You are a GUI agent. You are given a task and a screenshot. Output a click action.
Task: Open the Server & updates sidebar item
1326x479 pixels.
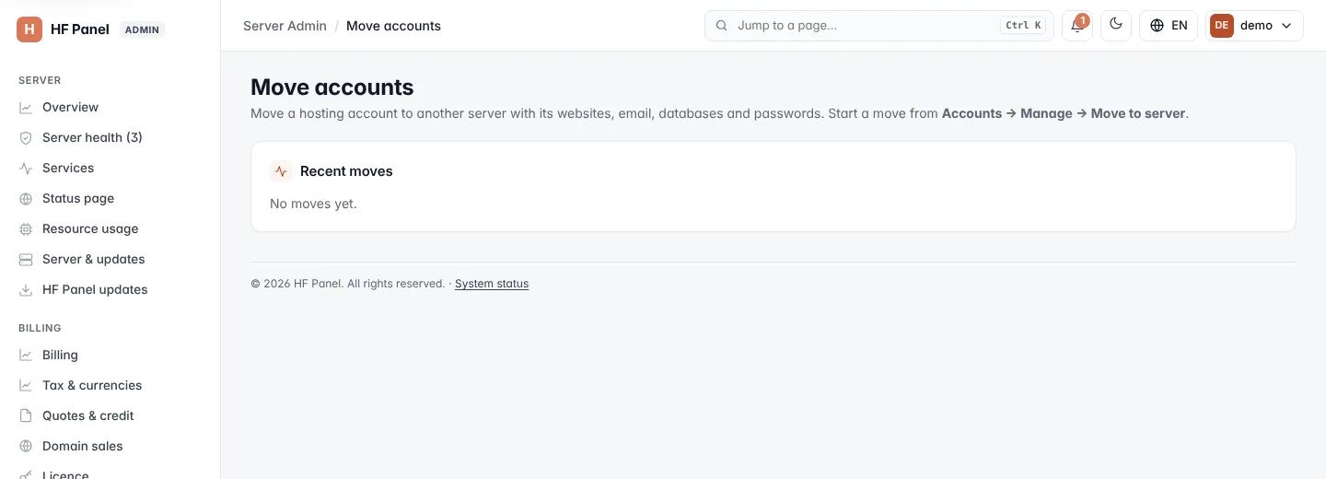pyautogui.click(x=110, y=259)
